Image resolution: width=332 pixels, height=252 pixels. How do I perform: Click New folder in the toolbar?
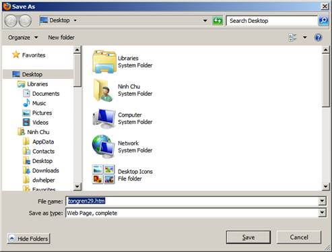point(61,37)
